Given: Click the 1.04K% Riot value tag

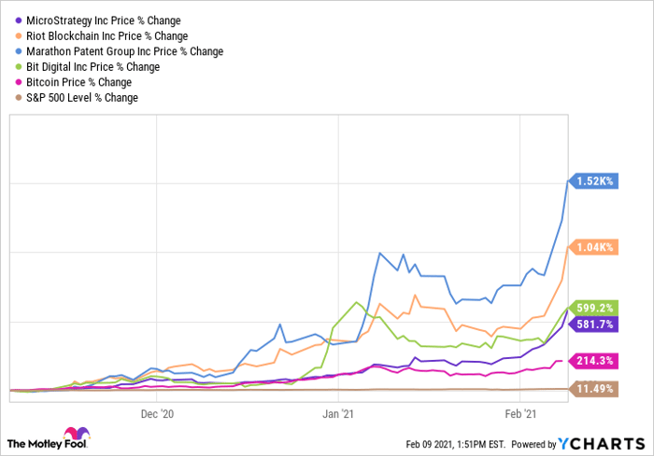Looking at the screenshot, I should pyautogui.click(x=592, y=247).
